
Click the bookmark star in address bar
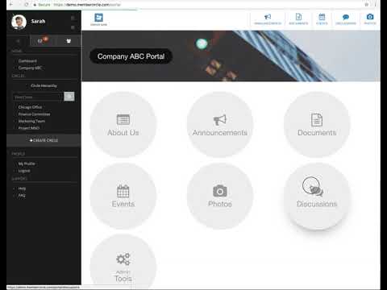367,5
